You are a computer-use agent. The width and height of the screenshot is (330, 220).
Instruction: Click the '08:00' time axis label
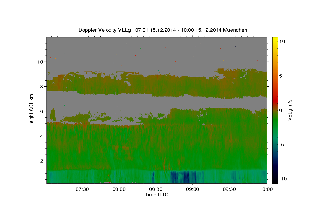pos(119,189)
